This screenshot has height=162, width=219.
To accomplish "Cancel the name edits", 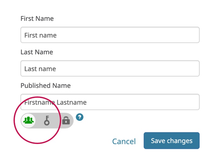I will (124, 141).
